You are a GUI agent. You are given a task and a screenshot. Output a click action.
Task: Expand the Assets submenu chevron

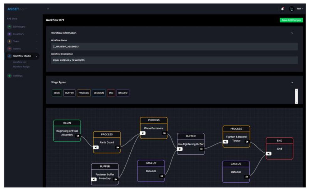[x=37, y=49]
